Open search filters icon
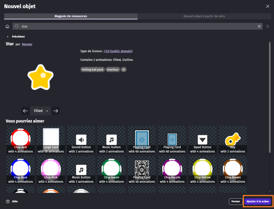Image resolution: width=274 pixels, height=209 pixels. [x=268, y=26]
